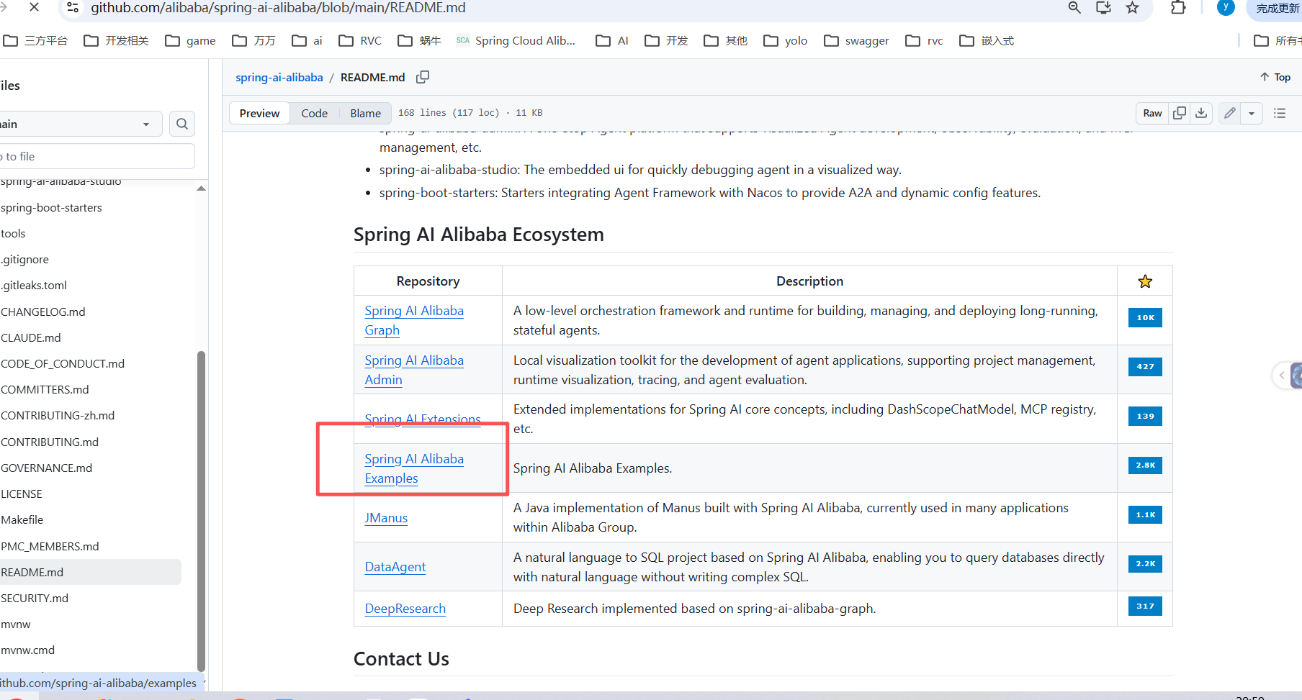Screen dimensions: 1302x700
Task: Select COMMITTERS.md in file tree
Action: coord(45,389)
